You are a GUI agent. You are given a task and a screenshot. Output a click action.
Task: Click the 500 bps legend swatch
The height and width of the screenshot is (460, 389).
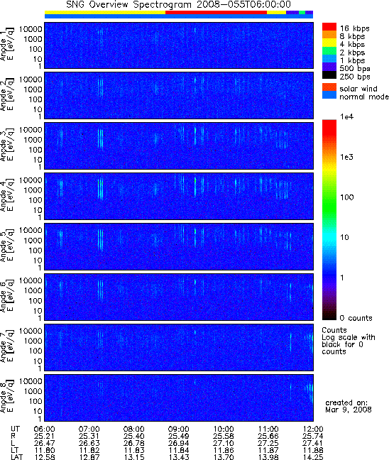329,67
